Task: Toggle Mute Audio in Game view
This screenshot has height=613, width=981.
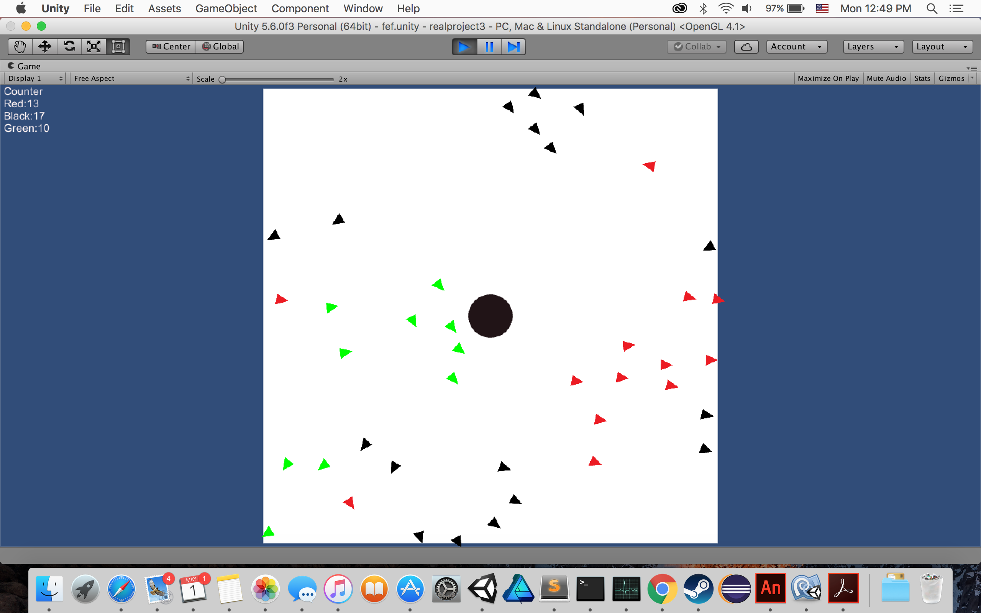Action: pyautogui.click(x=886, y=79)
